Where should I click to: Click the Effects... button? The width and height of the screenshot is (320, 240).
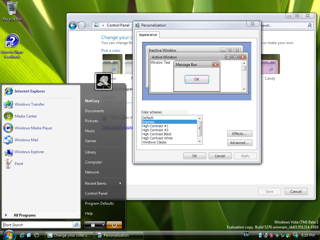(239, 134)
